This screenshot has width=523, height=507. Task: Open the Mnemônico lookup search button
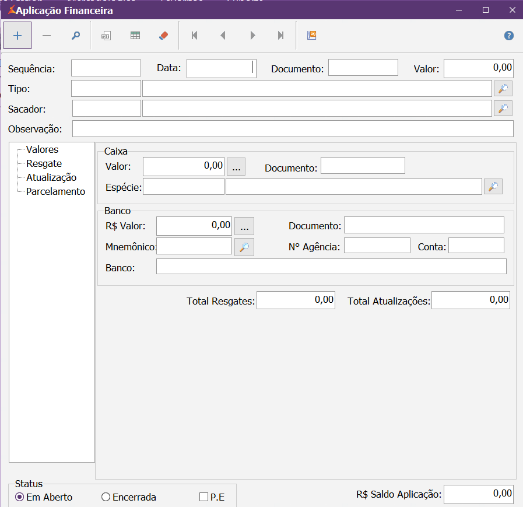click(x=244, y=247)
